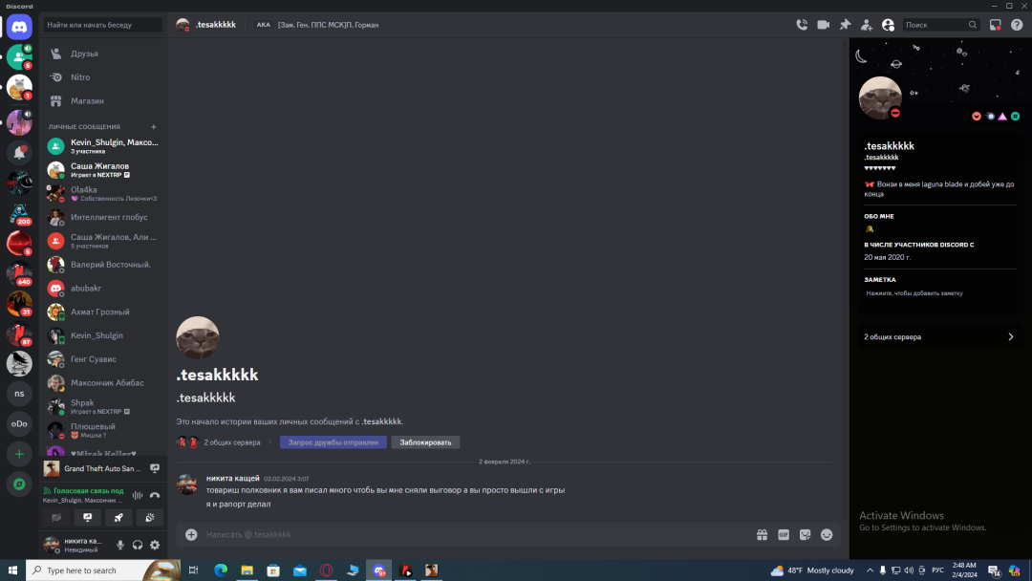Open the emoji picker
The width and height of the screenshot is (1032, 581).
827,534
